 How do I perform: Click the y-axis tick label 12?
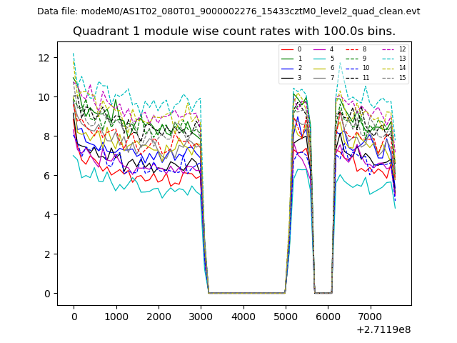(x=44, y=57)
